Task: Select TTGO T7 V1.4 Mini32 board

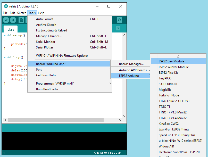Action: (178, 118)
